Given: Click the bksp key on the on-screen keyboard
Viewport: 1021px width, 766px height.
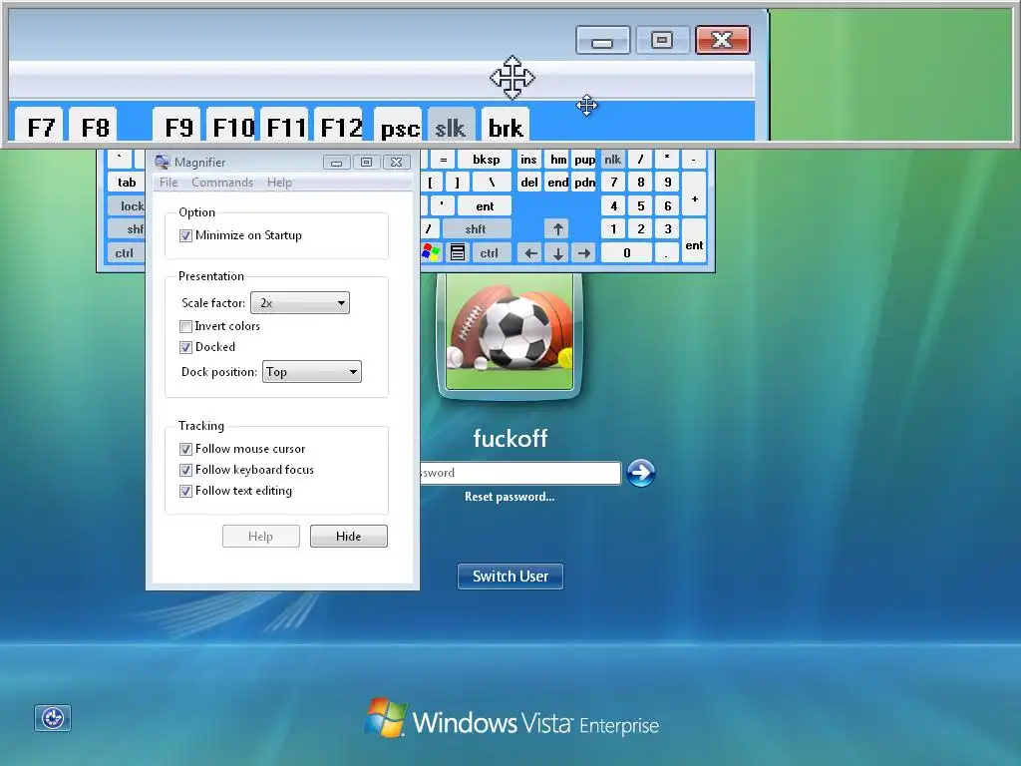Looking at the screenshot, I should (486, 160).
